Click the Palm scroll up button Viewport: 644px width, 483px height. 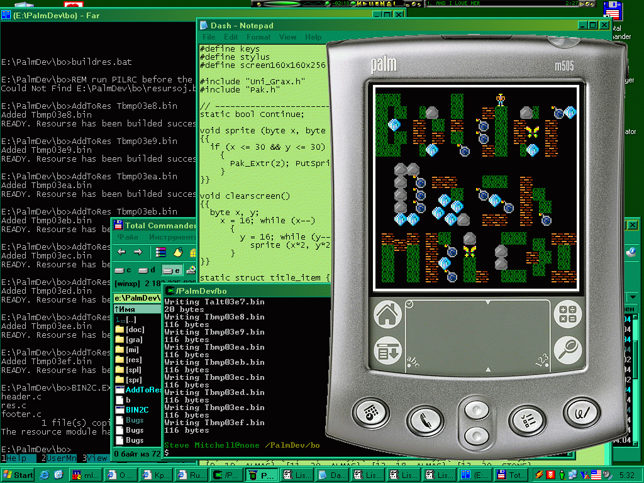click(x=477, y=409)
